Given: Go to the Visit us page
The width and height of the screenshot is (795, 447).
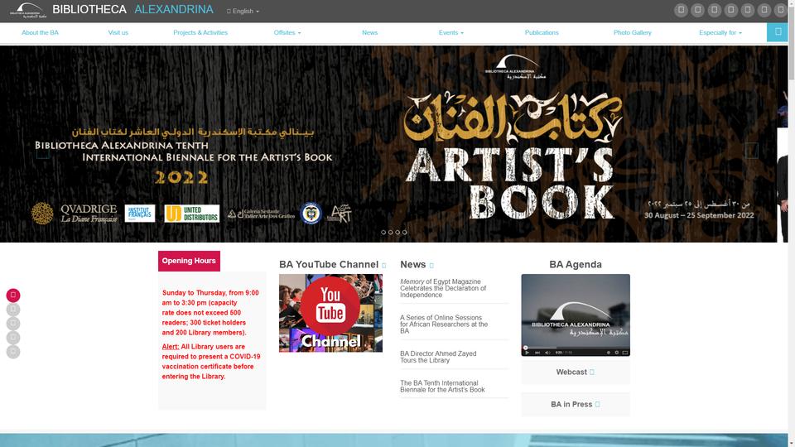Looking at the screenshot, I should pyautogui.click(x=118, y=32).
